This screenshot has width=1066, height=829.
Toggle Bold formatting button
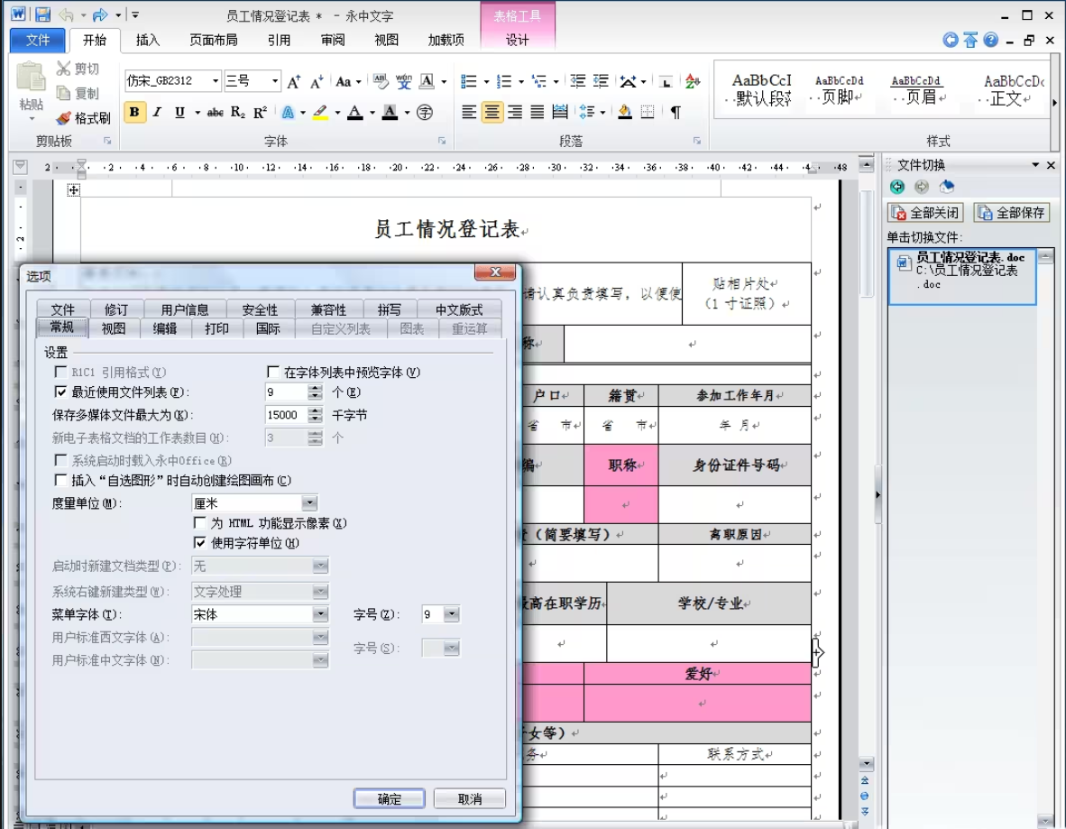[134, 112]
